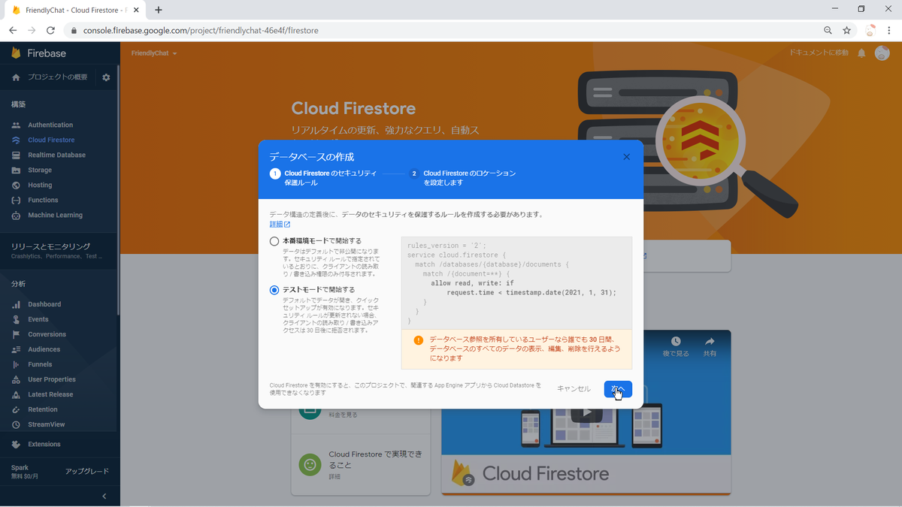This screenshot has width=902, height=507.
Task: Bookmark page with star icon
Action: click(x=846, y=30)
